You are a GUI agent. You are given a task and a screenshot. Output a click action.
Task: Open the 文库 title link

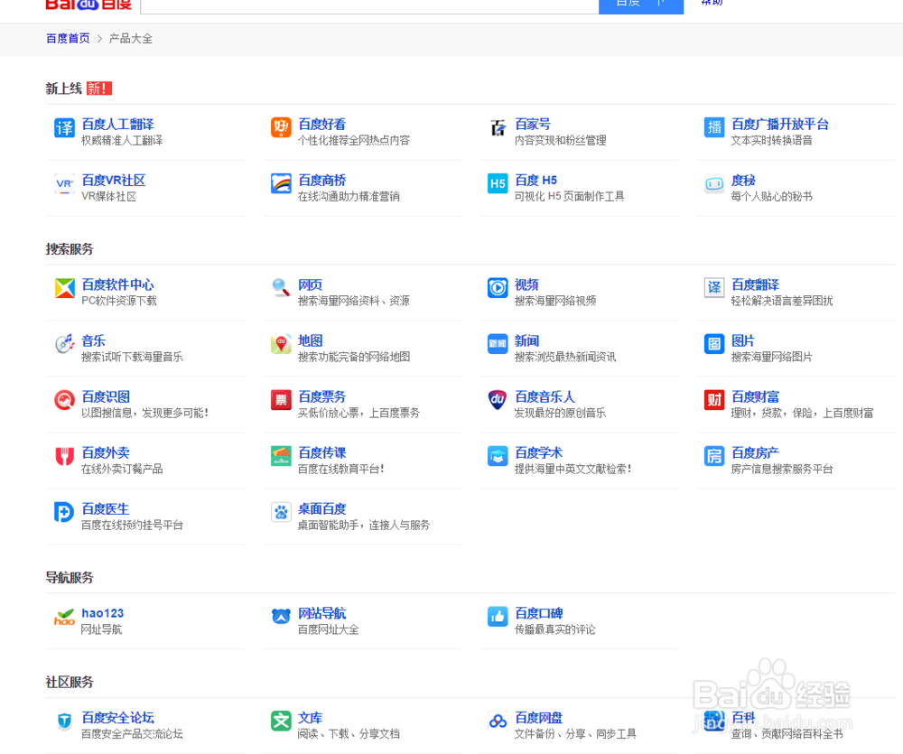[x=310, y=718]
